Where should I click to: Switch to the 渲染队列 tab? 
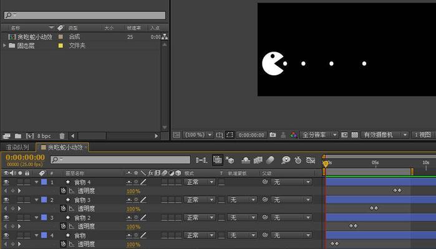click(17, 147)
